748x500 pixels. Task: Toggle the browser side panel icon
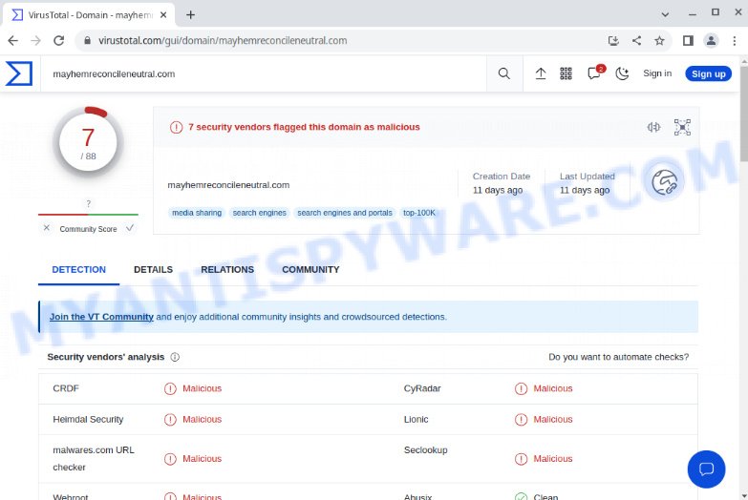coord(688,40)
